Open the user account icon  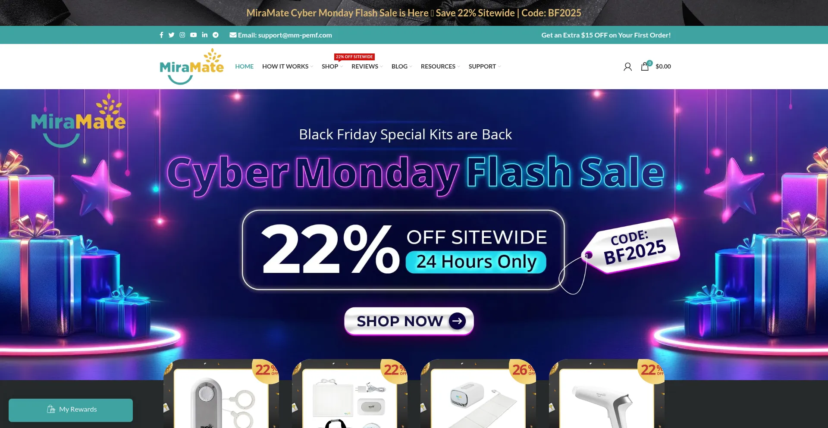(x=627, y=66)
